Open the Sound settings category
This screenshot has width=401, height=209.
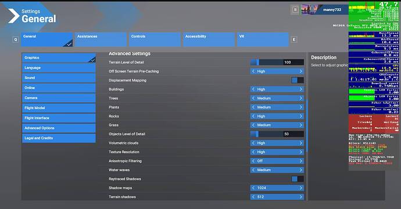click(59, 78)
